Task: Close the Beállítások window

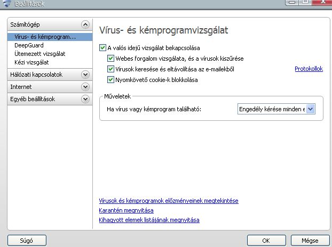Action: [x=322, y=2]
